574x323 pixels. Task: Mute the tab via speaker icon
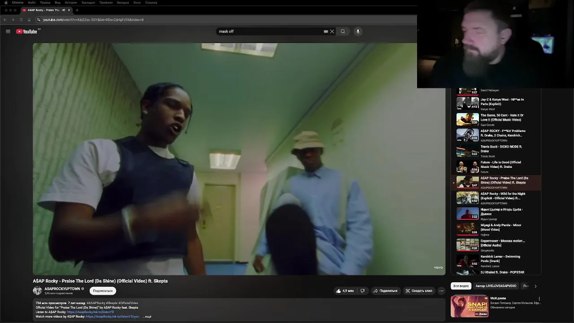coord(63,10)
